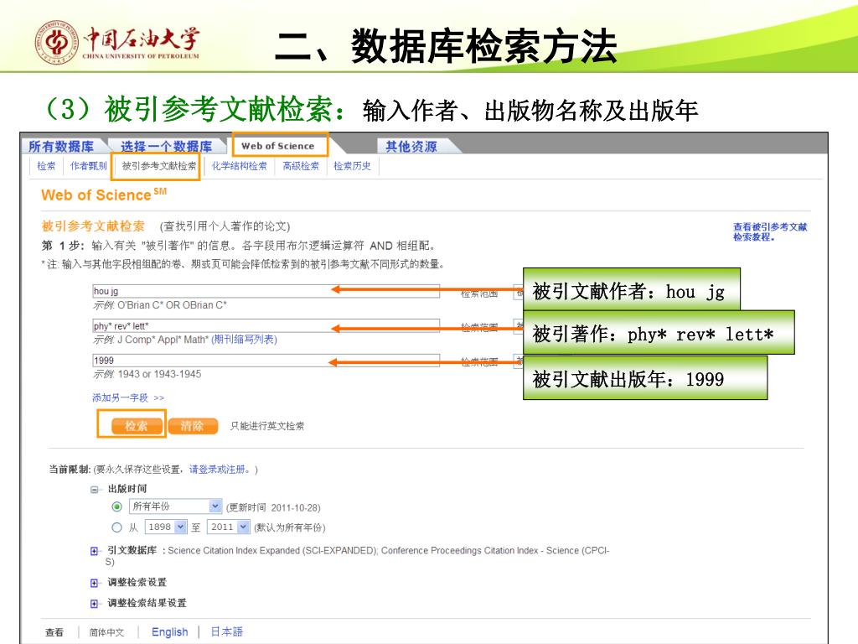Open the 2011 end year dropdown
Viewport: 858px width, 644px height.
(x=229, y=527)
